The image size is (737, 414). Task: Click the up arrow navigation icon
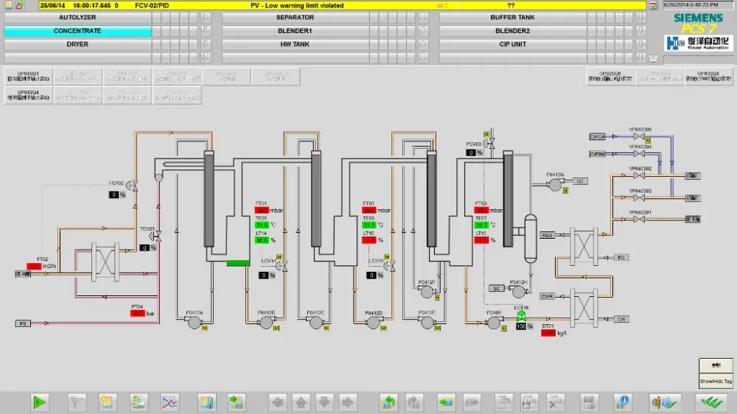point(301,402)
